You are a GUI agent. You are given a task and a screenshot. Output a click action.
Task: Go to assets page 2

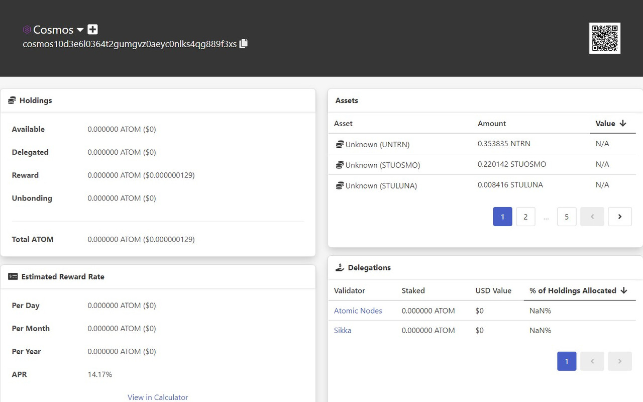point(525,217)
